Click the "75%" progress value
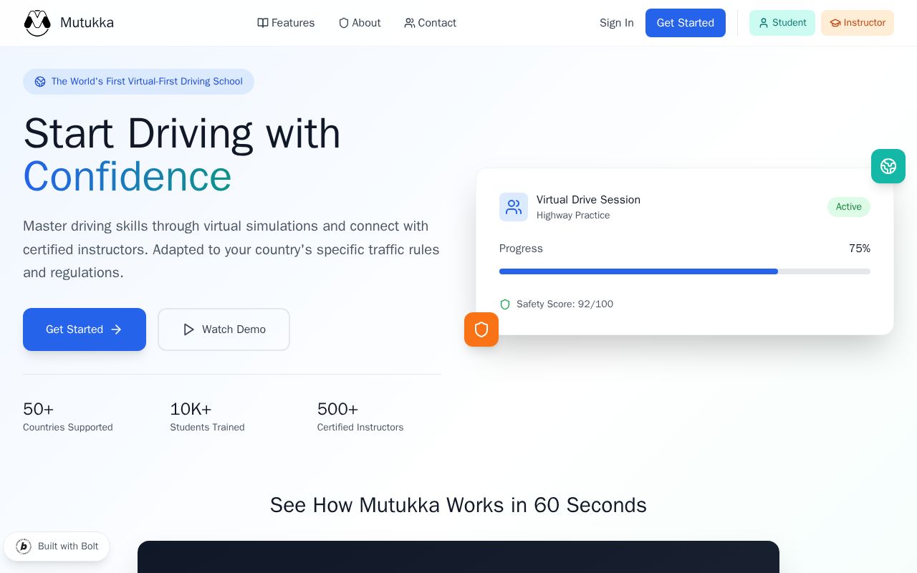This screenshot has width=917, height=573. click(x=860, y=249)
